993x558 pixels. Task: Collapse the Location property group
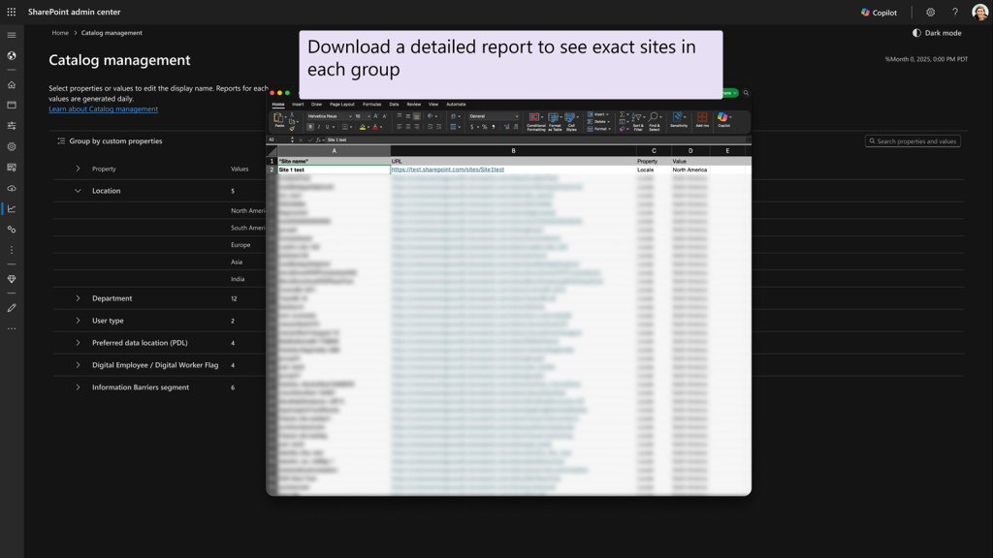point(78,191)
